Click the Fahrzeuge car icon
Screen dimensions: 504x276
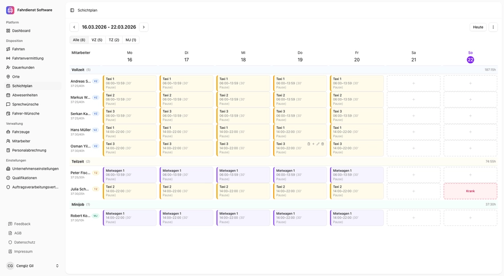pyautogui.click(x=8, y=132)
